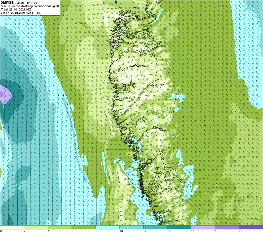Click the 0–2 m/s palest color swatch

(12, 227)
